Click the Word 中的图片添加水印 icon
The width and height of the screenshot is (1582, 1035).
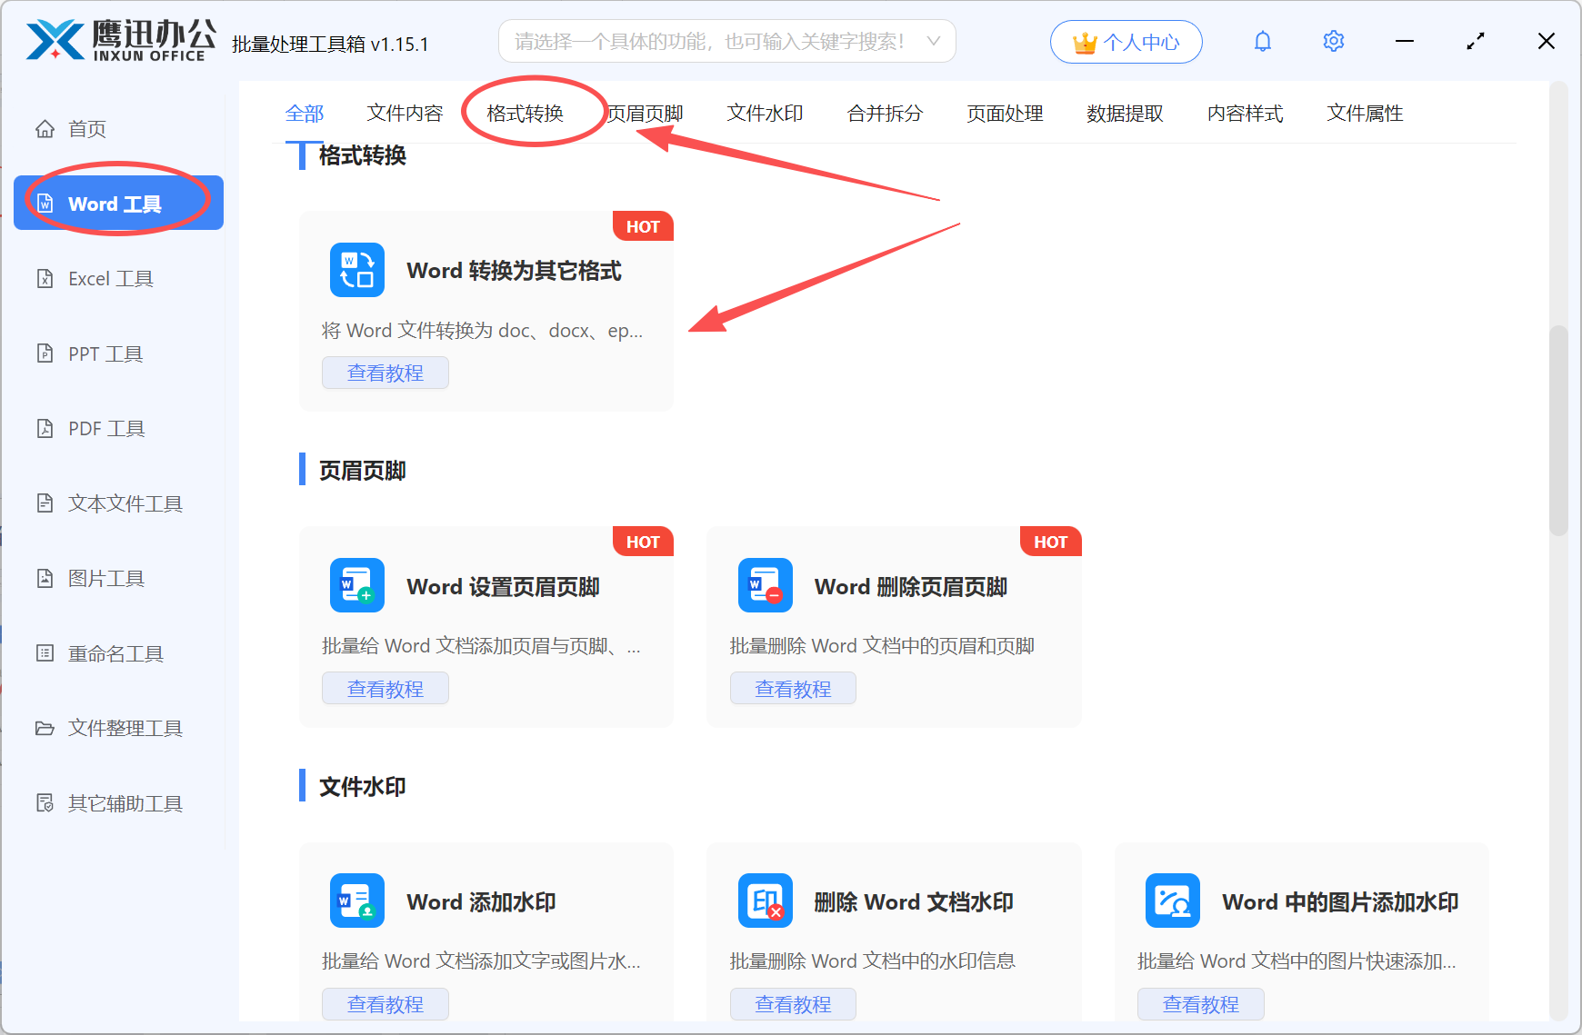tap(1172, 901)
